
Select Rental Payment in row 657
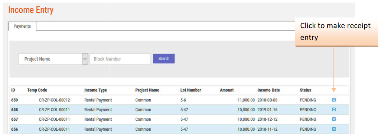click(98, 119)
